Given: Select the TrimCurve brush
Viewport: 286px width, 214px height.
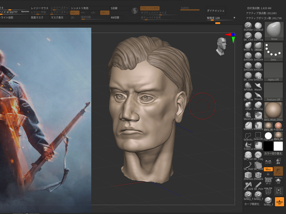Looking at the screenshot, I should click(248, 145).
